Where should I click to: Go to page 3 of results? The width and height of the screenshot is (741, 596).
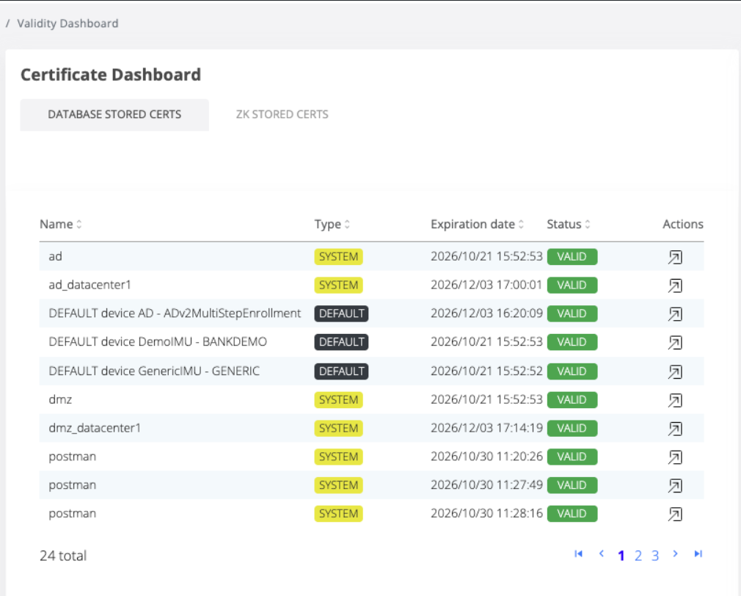coord(655,556)
